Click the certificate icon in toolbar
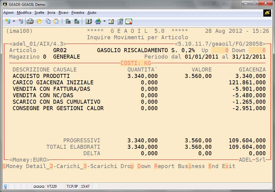Screen dimensions: 275x192 [x=129, y=21]
